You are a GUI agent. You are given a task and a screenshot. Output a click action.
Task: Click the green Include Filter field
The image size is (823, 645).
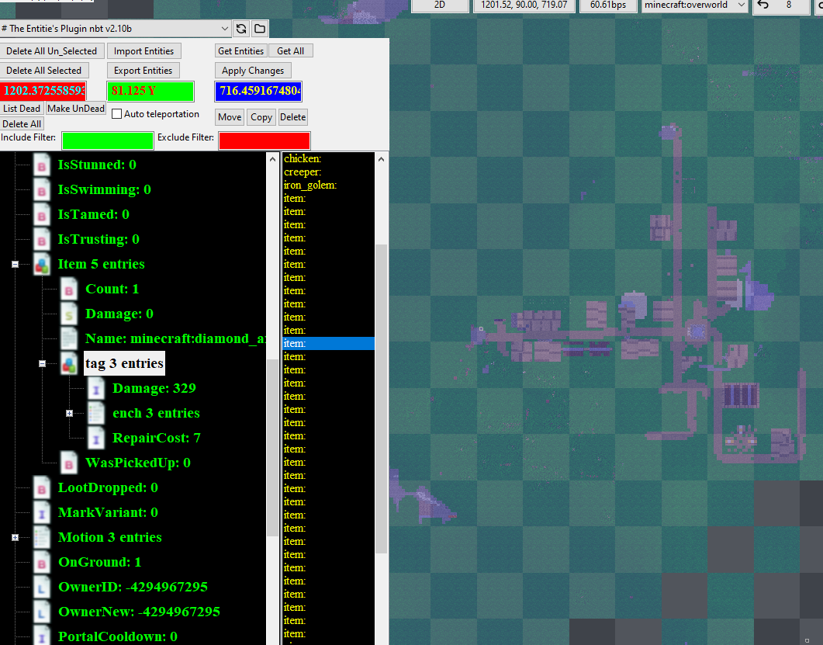coord(108,140)
